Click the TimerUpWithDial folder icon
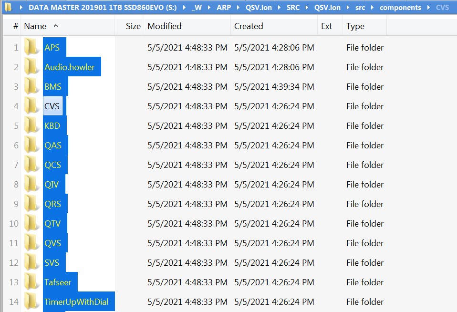The image size is (457, 312). (31, 302)
